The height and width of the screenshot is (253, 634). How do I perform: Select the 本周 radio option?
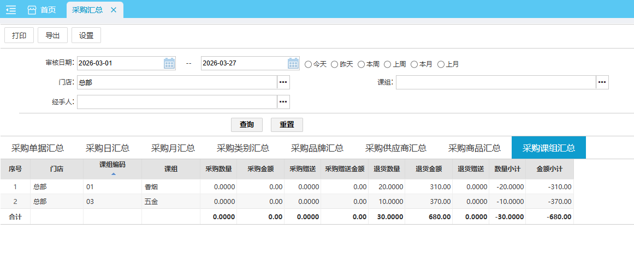pyautogui.click(x=361, y=64)
